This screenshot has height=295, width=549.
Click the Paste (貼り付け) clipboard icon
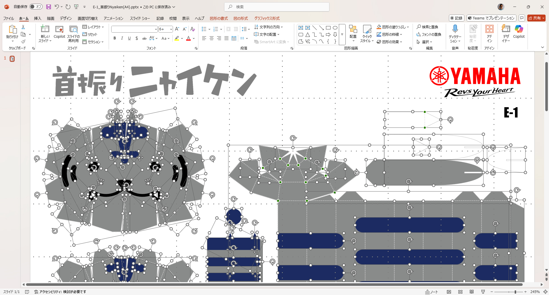(x=12, y=29)
